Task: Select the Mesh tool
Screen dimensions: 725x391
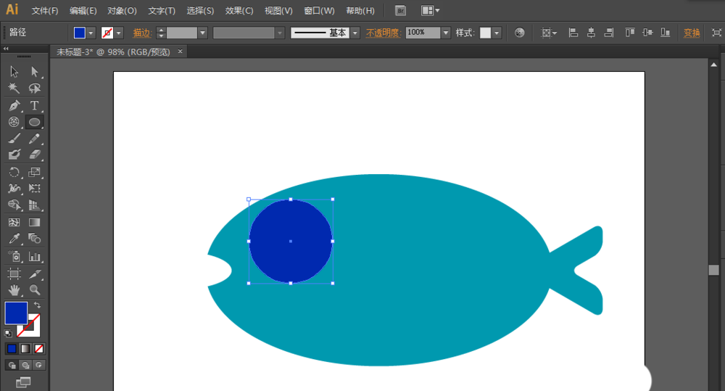Action: pos(14,222)
